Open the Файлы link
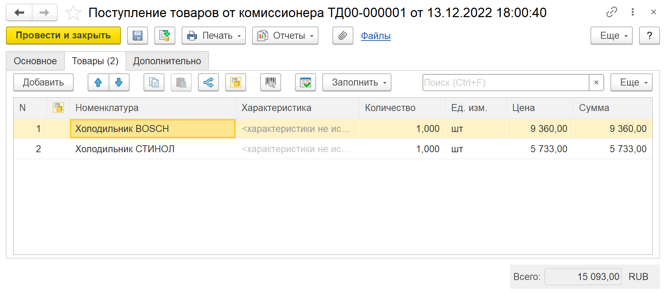Image resolution: width=668 pixels, height=295 pixels. pyautogui.click(x=375, y=36)
